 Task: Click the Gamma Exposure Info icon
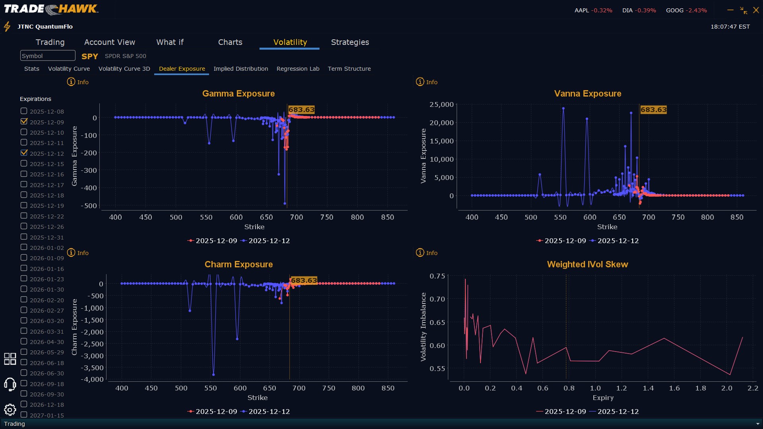[71, 82]
